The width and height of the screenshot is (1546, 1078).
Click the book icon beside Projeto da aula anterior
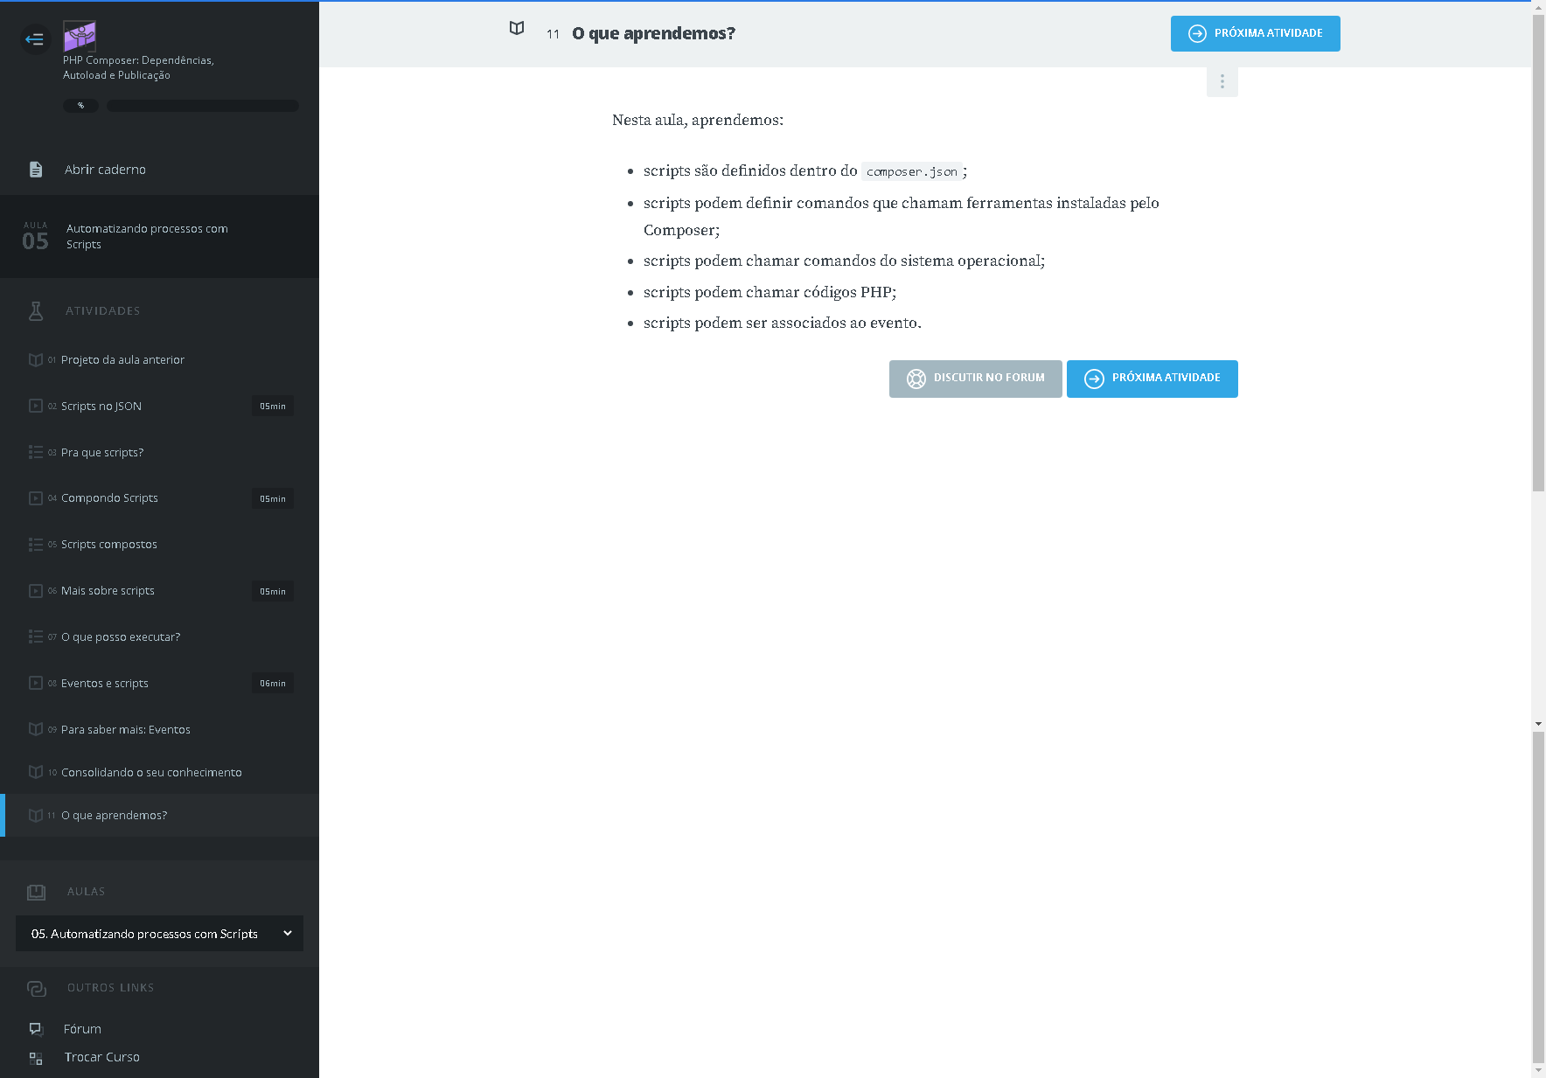coord(36,360)
